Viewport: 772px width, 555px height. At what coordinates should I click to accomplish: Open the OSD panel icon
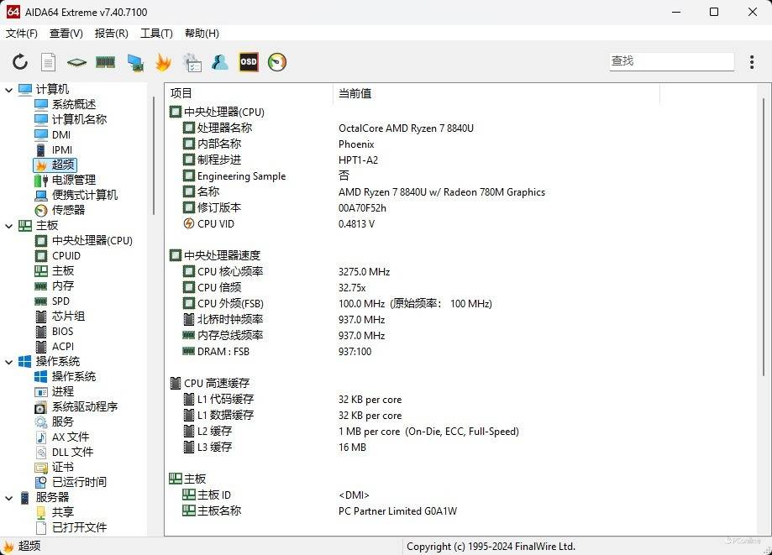(249, 62)
